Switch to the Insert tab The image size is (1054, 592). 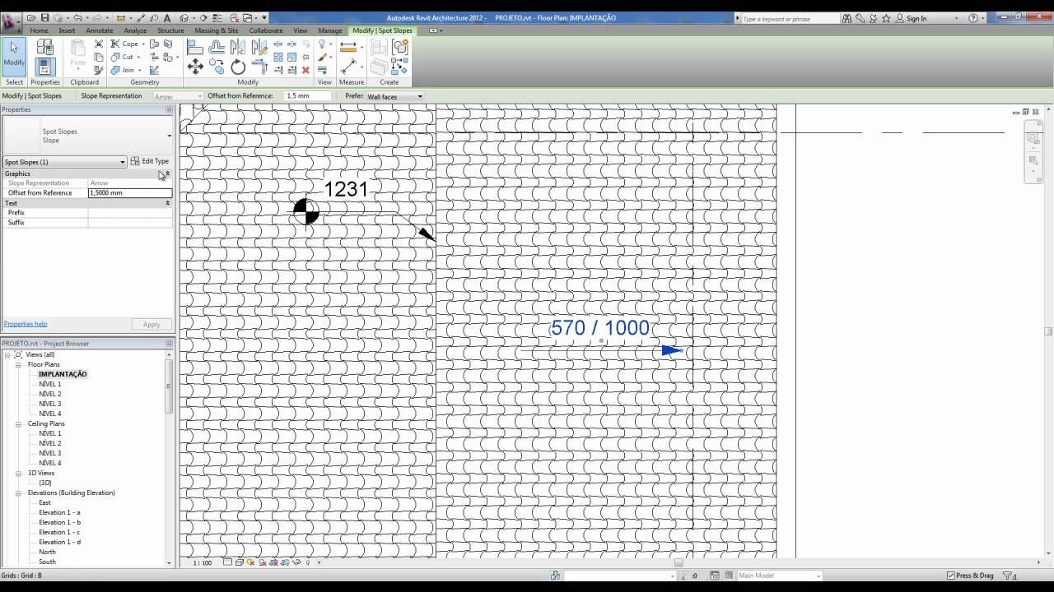click(67, 30)
